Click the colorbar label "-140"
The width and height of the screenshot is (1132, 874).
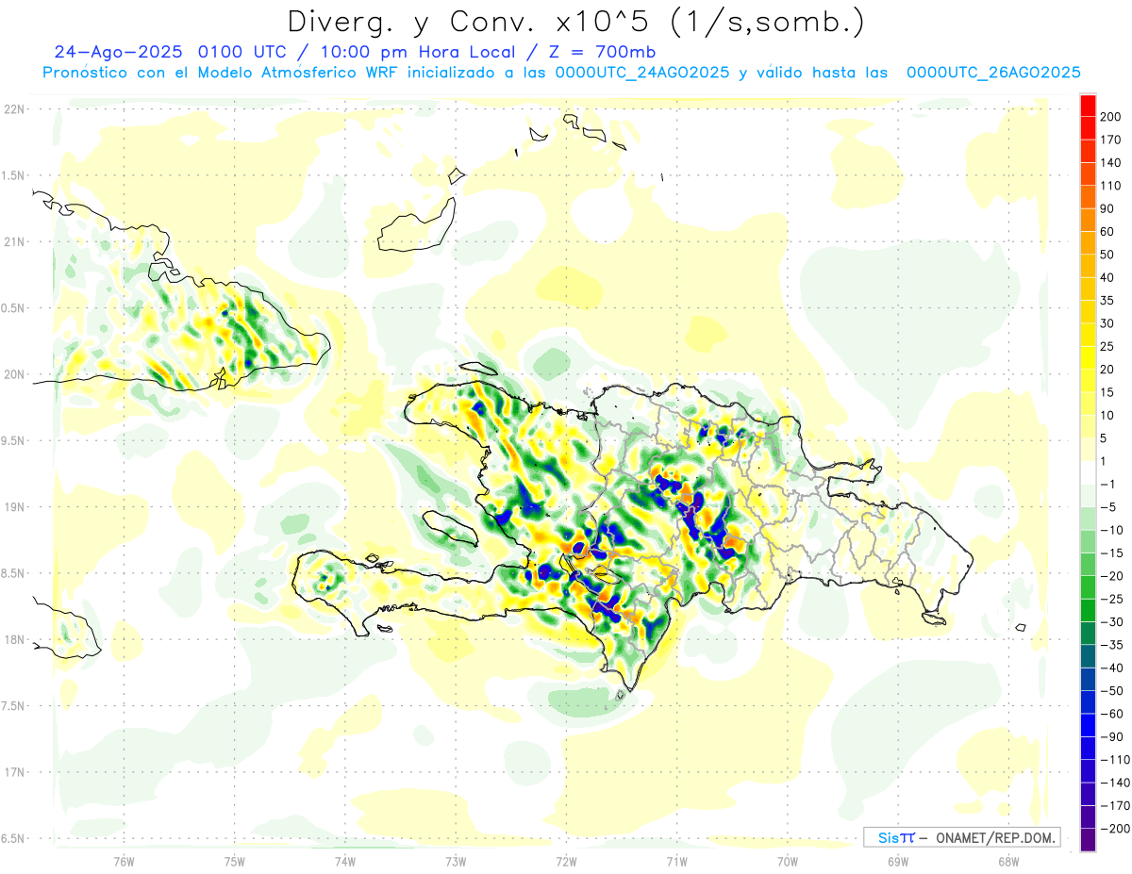(1116, 783)
